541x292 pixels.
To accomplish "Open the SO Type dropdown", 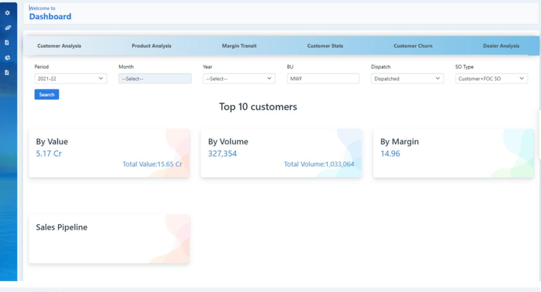I will point(492,79).
